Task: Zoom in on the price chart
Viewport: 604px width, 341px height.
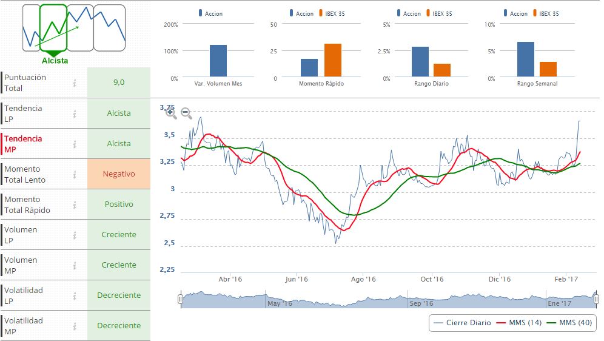Action: tap(172, 113)
